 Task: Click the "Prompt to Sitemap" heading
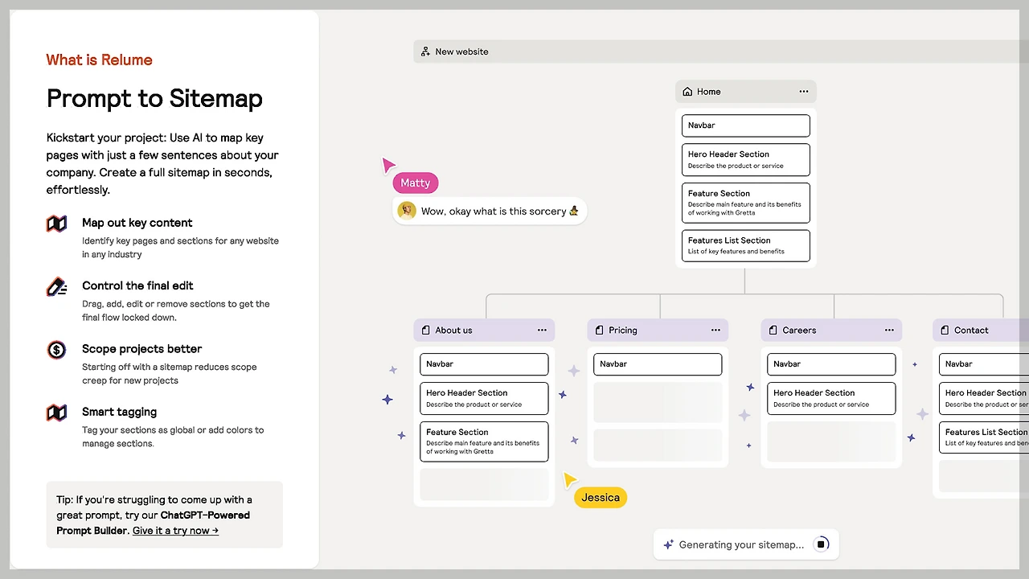pyautogui.click(x=154, y=99)
